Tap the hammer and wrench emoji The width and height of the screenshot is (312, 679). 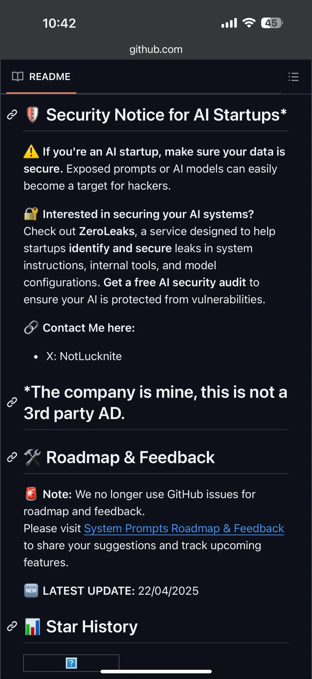point(32,457)
